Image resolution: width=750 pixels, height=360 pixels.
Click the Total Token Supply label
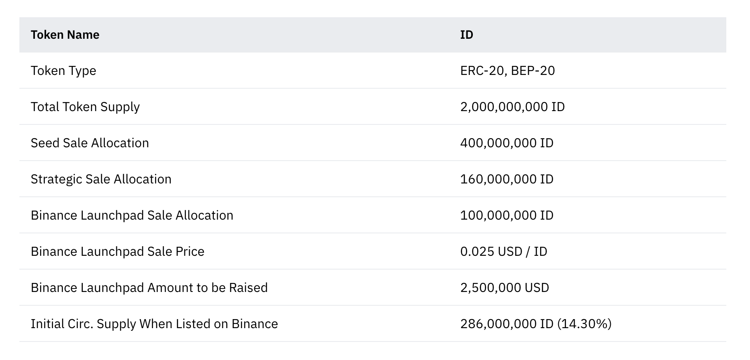pos(85,107)
